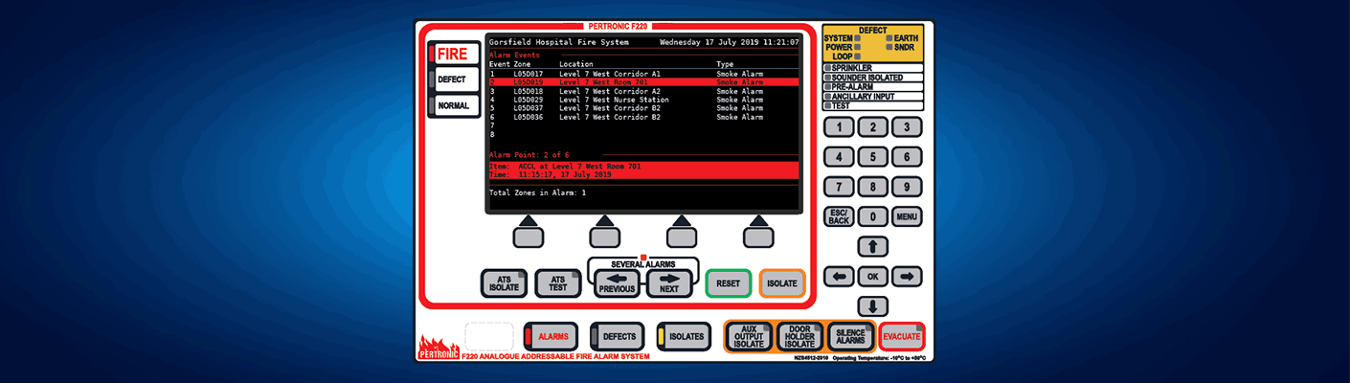This screenshot has height=383, width=1350.
Task: Open the Menu with the MENU key
Action: (x=907, y=216)
